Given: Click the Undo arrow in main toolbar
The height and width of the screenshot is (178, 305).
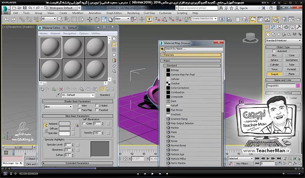Looking at the screenshot, I should click(6, 19).
